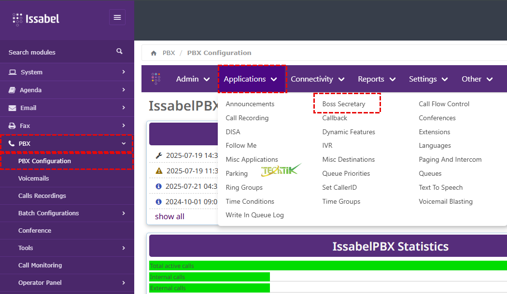Screen dimensions: 507x294
Task: Open the IVR menu entry
Action: click(327, 145)
